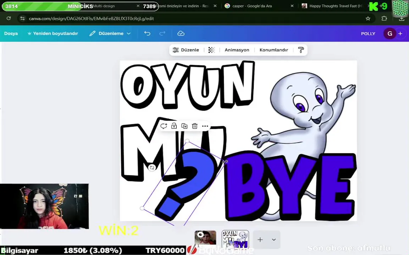Redo the last action
The width and height of the screenshot is (409, 255).
(162, 33)
